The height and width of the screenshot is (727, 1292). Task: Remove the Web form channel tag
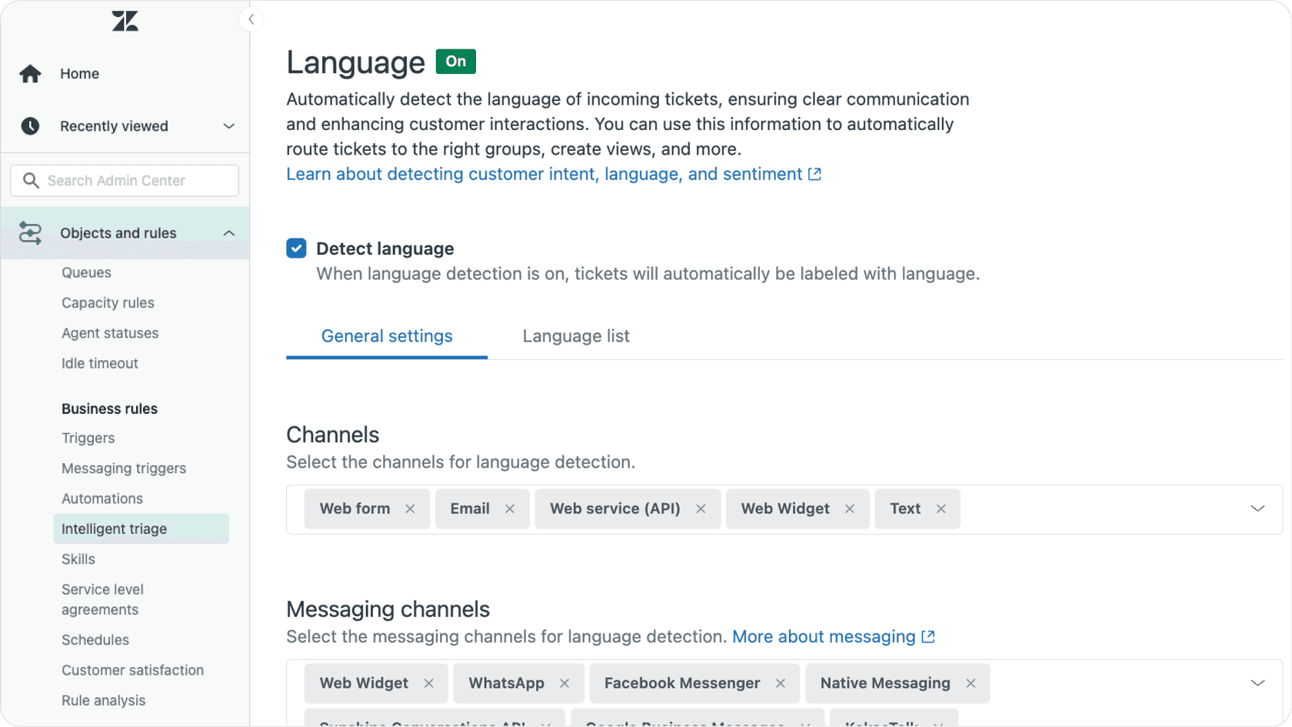coord(410,509)
